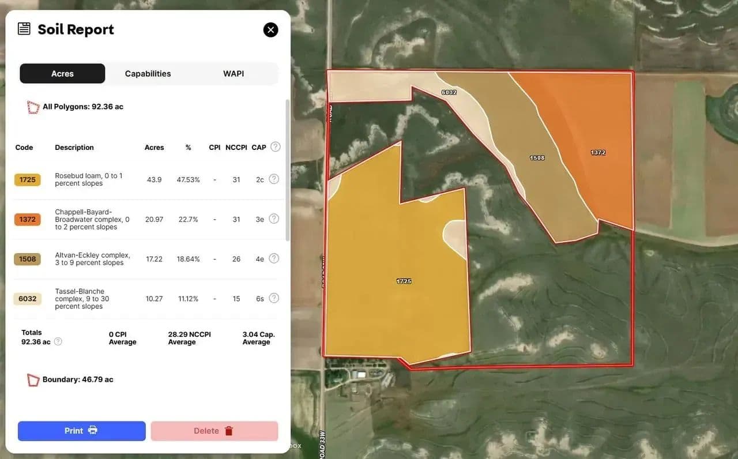This screenshot has width=738, height=459.
Task: Click the Boundary polygon icon
Action: click(33, 380)
